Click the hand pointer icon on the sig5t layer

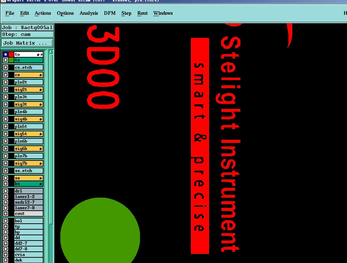coord(41,134)
